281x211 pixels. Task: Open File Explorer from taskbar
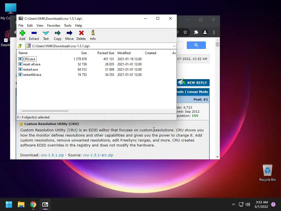[21, 204]
